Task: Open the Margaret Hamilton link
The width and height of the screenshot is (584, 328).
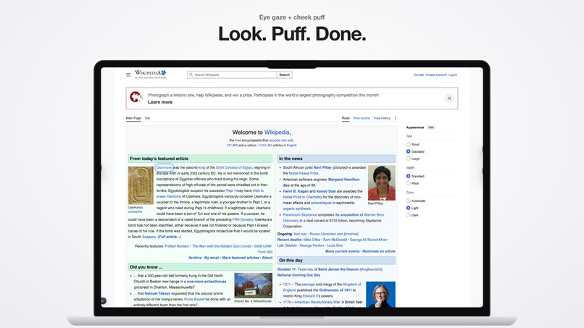Action: (x=343, y=180)
